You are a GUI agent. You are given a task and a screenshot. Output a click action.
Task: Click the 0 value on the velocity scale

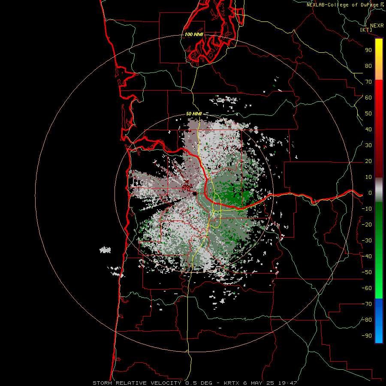[x=370, y=193]
